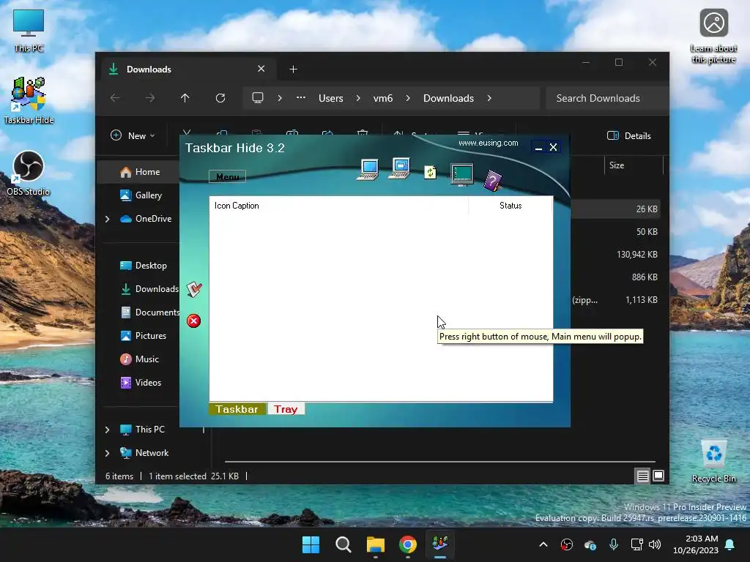Image resolution: width=750 pixels, height=562 pixels.
Task: Show hidden breadcrumb path via ellipsis
Action: [x=301, y=97]
